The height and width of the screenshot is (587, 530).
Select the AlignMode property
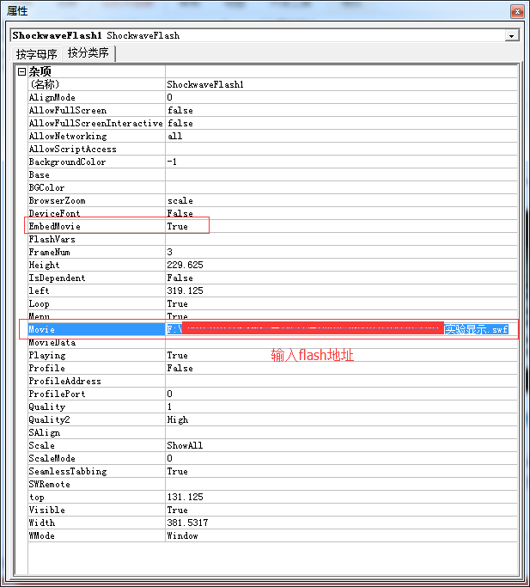tap(96, 97)
